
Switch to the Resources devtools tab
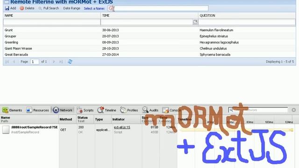[37, 110]
